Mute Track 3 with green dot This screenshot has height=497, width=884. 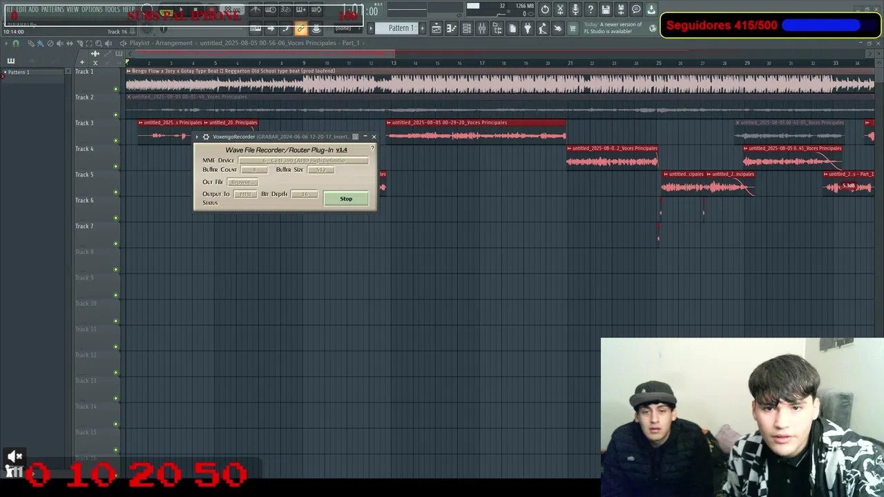click(x=115, y=140)
